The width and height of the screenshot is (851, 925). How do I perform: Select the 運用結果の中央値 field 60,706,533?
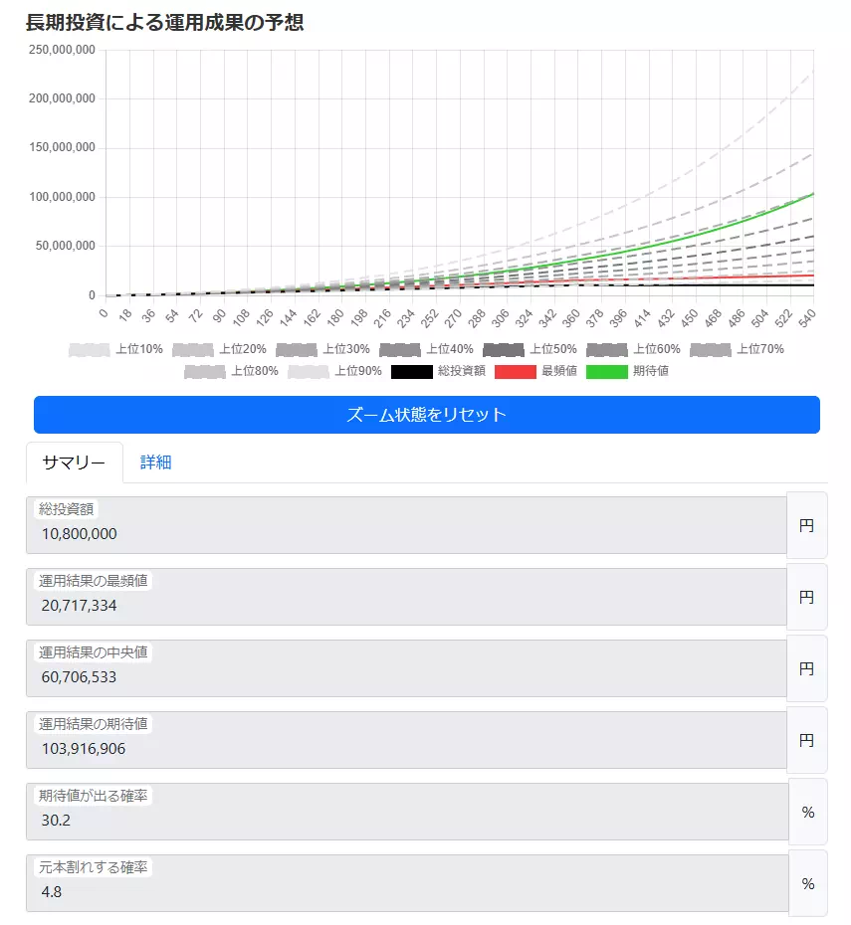point(407,668)
